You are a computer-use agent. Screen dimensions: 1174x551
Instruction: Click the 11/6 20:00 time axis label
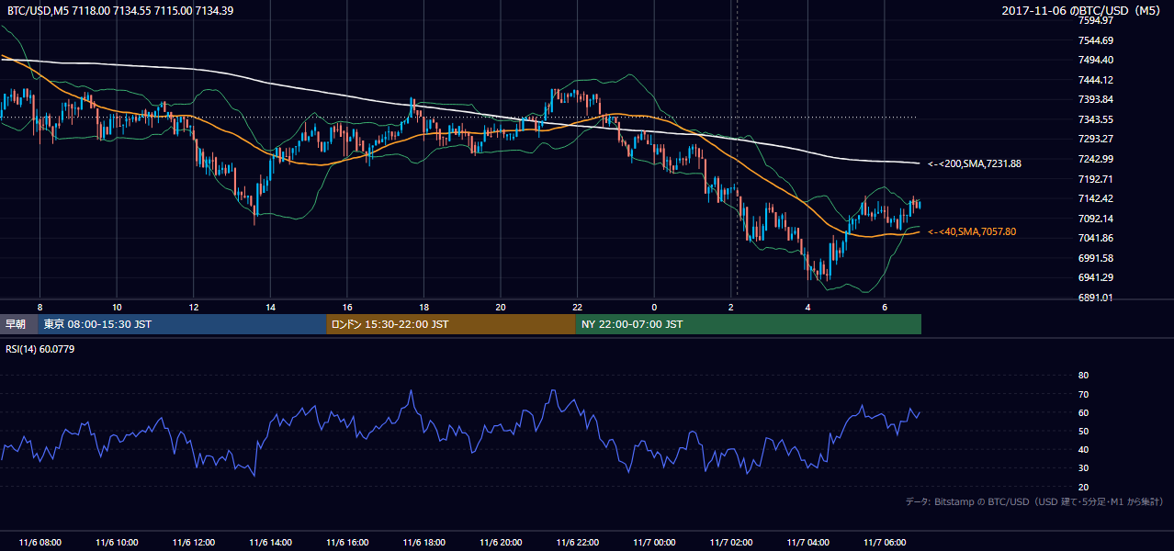(500, 543)
